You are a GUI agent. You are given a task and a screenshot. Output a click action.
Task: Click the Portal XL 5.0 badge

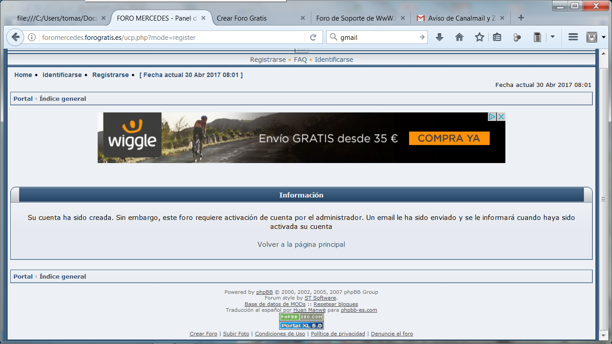click(302, 326)
